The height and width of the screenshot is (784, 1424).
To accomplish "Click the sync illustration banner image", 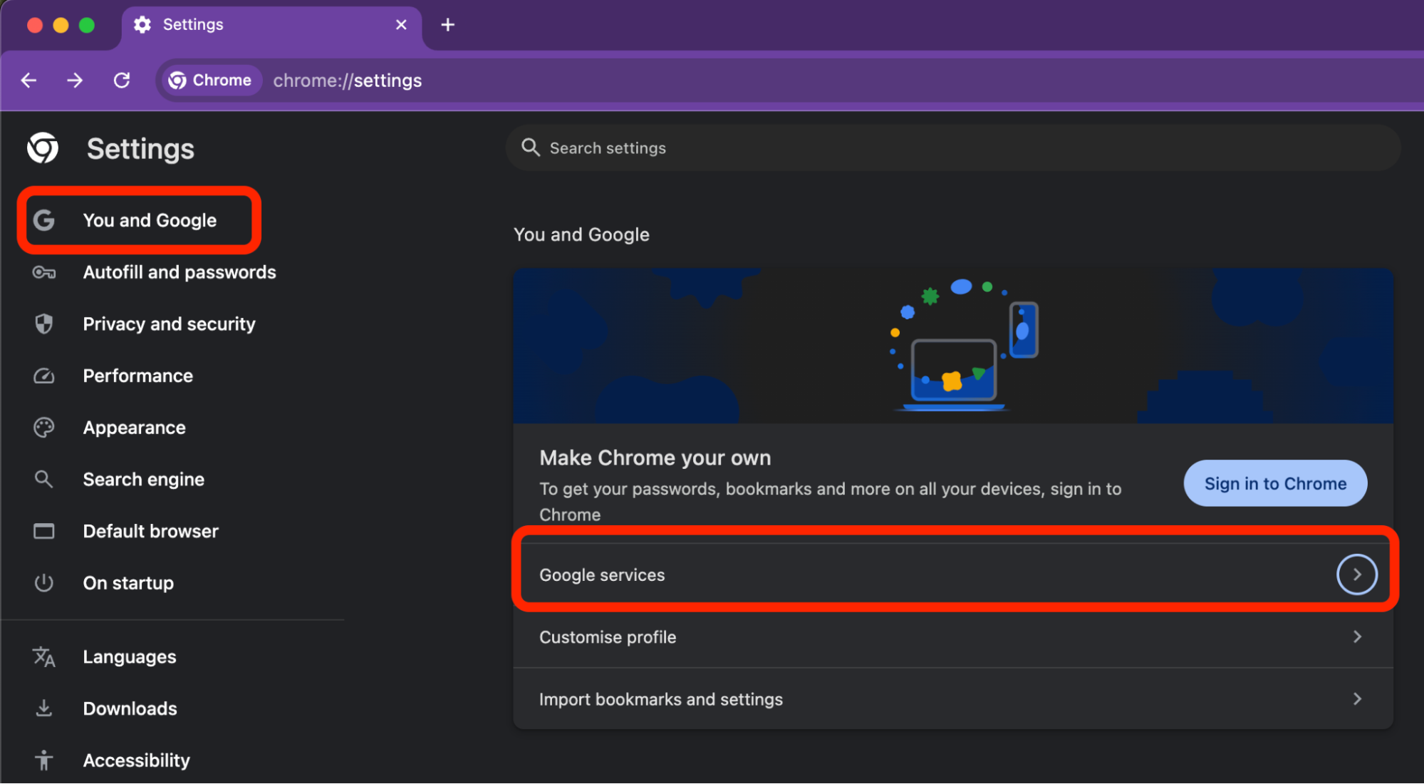I will 953,346.
